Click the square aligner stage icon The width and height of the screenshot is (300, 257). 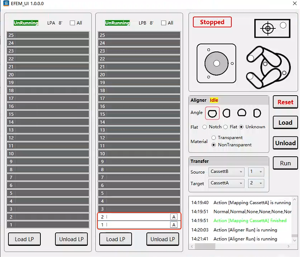point(216,63)
